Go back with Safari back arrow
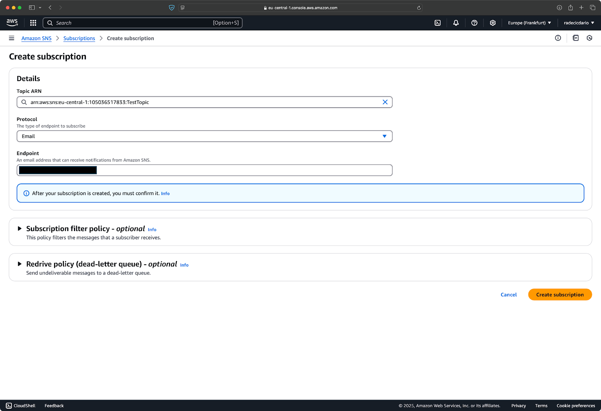 50,7
